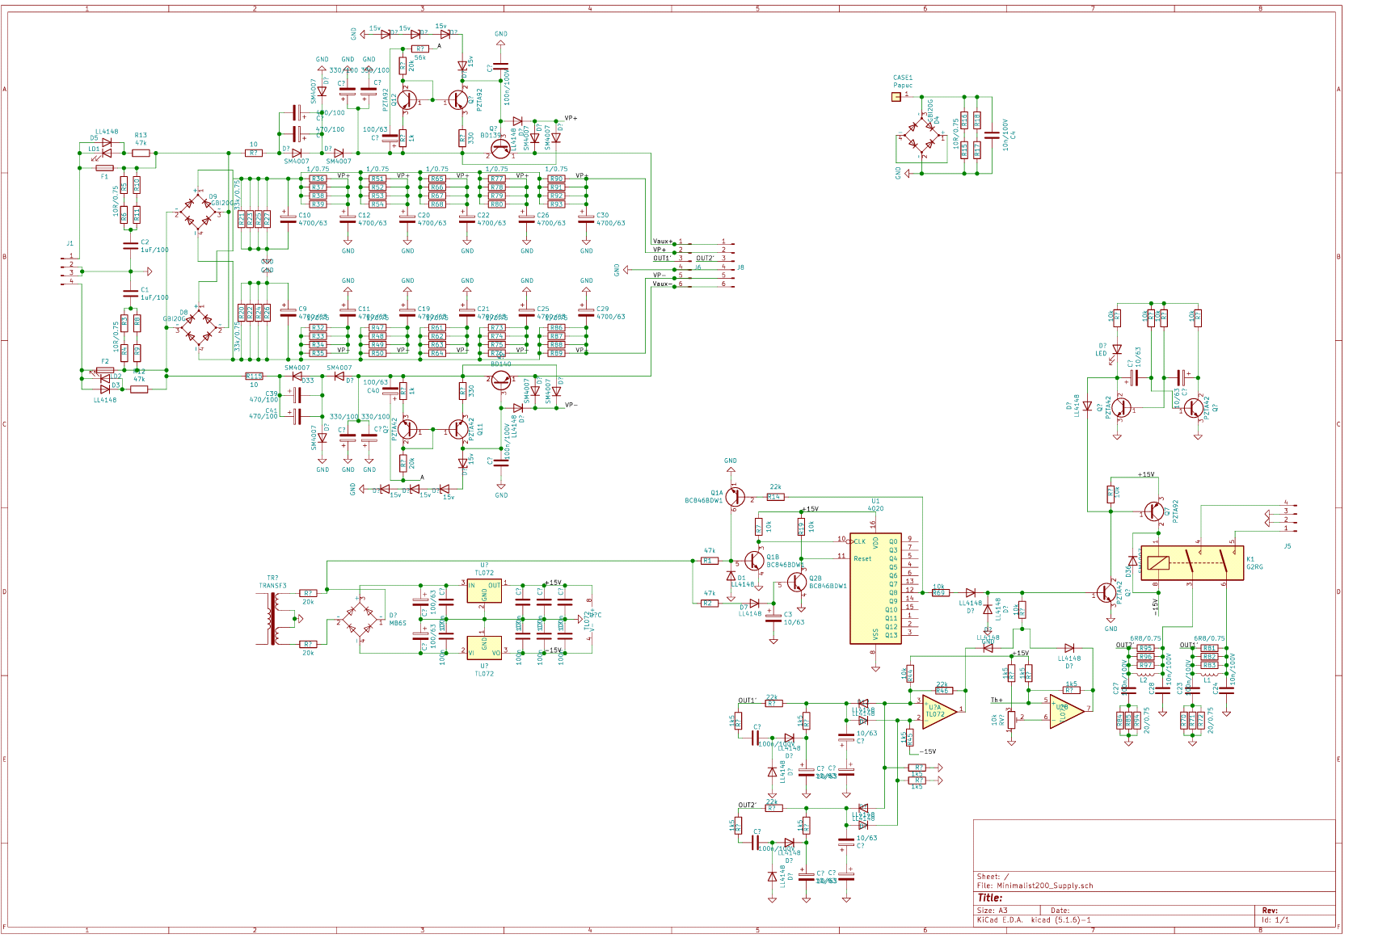The image size is (1374, 951).
Task: Select the U1 4020 counter IC body
Action: point(875,588)
